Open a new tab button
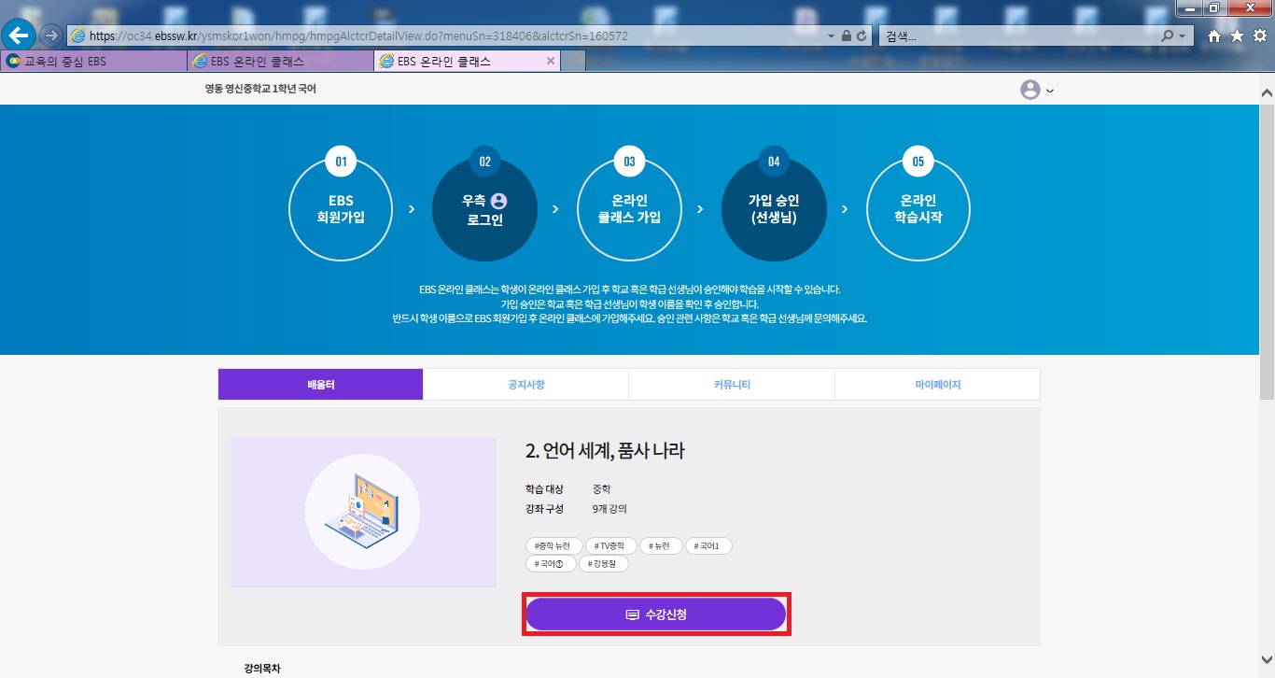This screenshot has width=1275, height=678. 573,62
